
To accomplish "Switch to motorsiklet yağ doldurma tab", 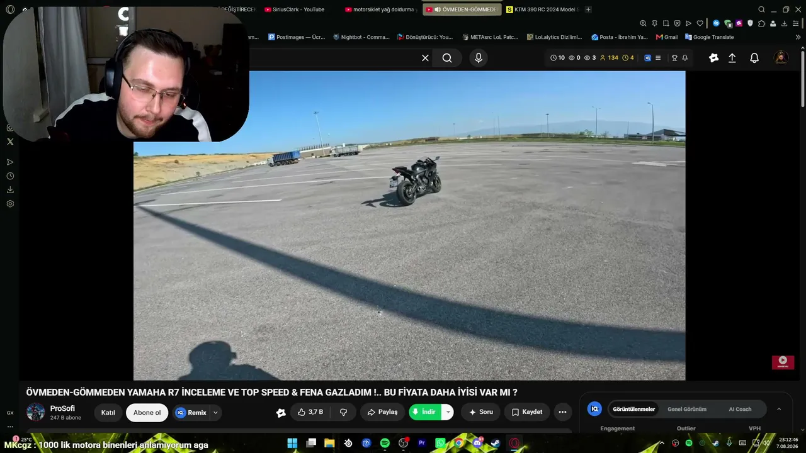I will point(382,9).
